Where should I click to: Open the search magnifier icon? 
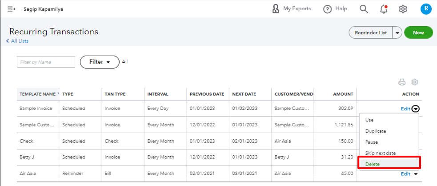(364, 9)
